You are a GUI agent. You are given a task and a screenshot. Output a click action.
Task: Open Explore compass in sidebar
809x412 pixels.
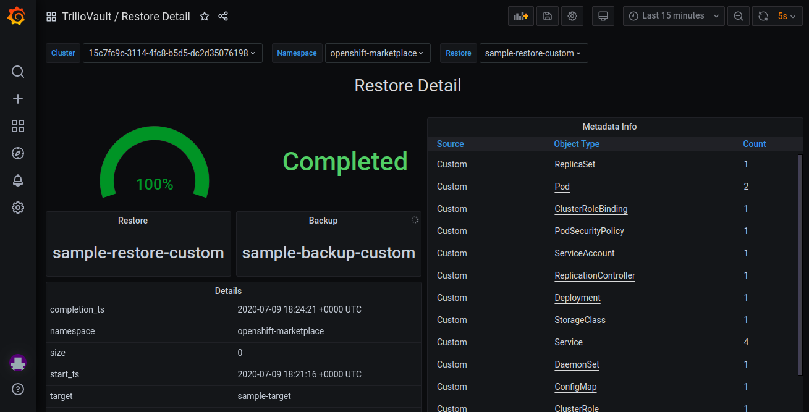pyautogui.click(x=18, y=153)
